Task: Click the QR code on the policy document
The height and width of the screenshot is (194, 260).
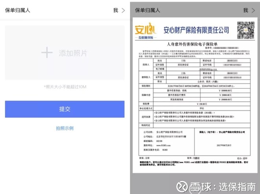Action: 245,30
